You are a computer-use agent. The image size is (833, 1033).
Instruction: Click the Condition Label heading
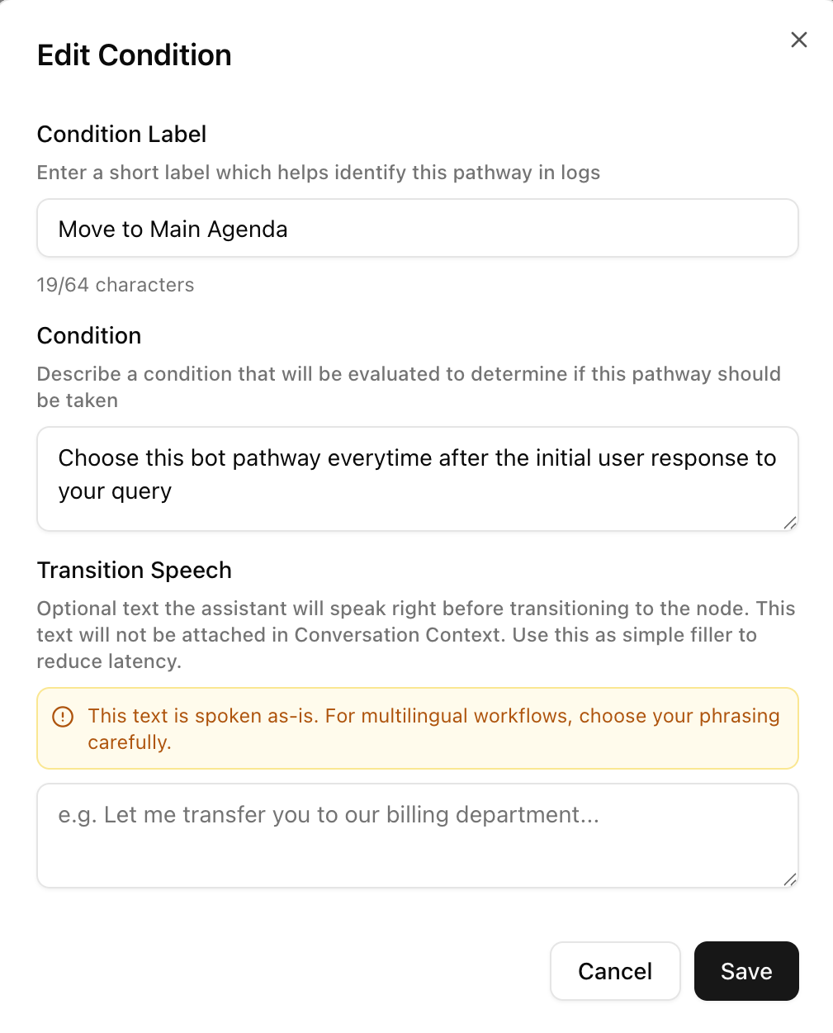click(x=121, y=134)
